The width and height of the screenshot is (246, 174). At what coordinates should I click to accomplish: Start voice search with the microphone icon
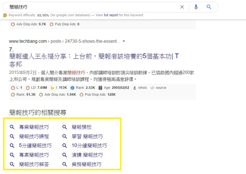196,7
